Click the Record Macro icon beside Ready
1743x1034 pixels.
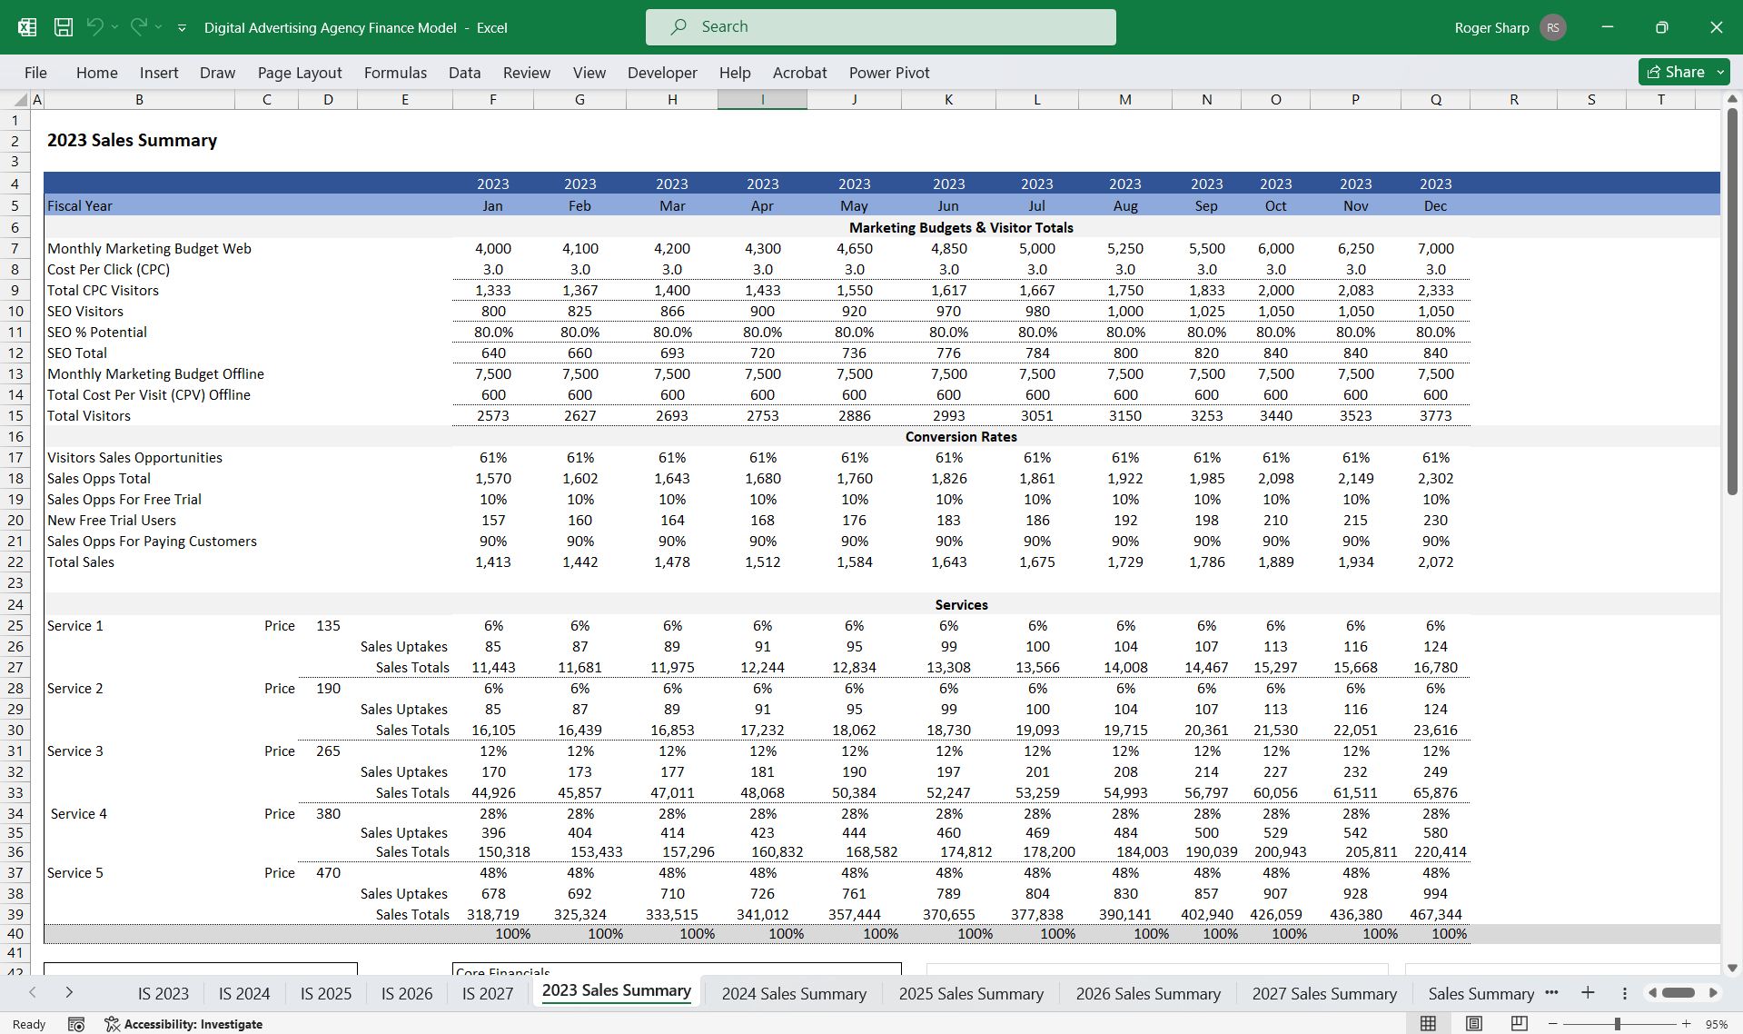tap(77, 1024)
